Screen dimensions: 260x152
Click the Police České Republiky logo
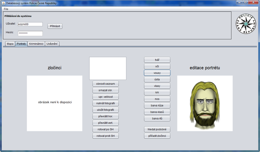246,25
